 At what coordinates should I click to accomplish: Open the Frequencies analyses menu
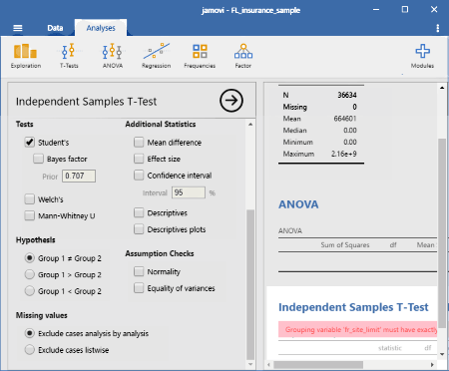point(200,56)
